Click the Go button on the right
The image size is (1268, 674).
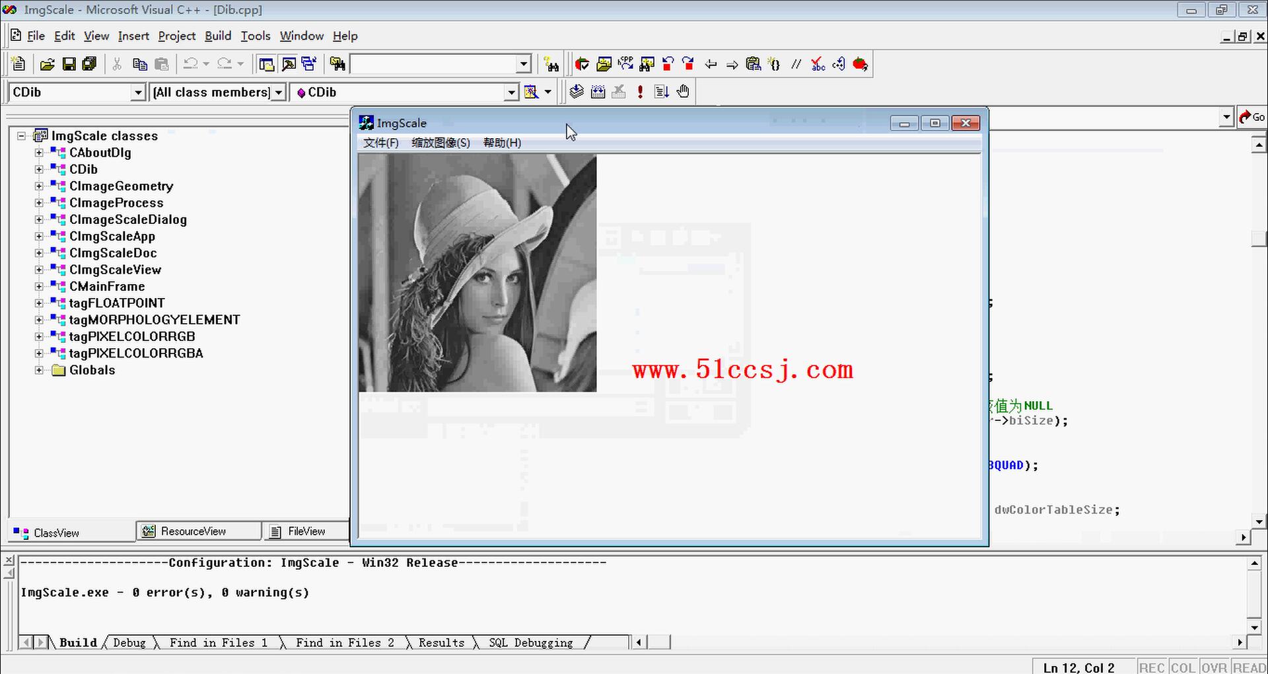click(1251, 117)
